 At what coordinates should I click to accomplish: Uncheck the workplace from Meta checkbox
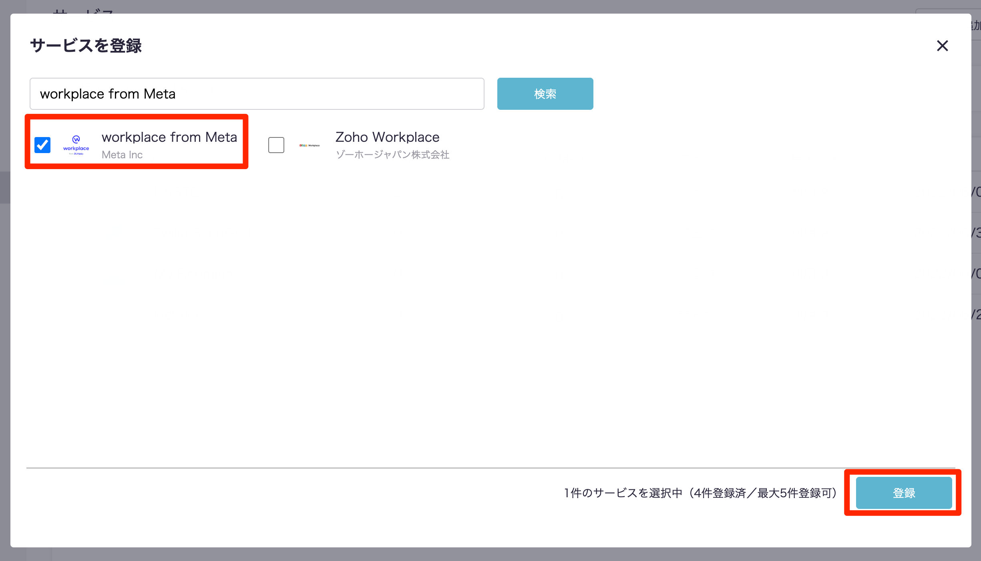point(42,145)
